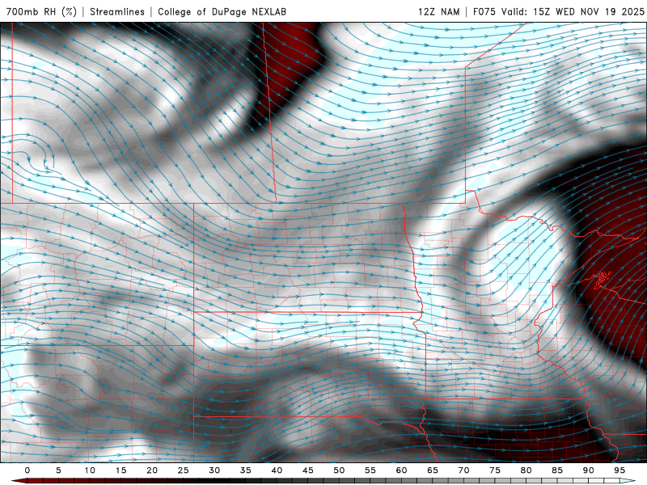
Task: Select the "12Z NAM" model run label
Action: tap(438, 11)
